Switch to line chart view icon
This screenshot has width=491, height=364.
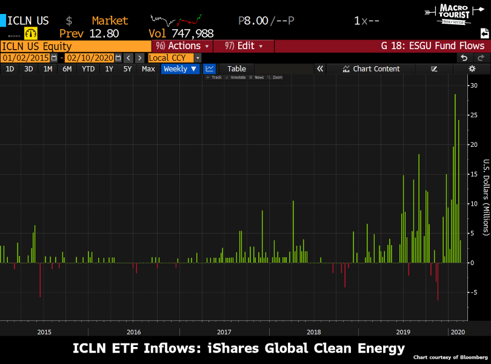point(210,69)
